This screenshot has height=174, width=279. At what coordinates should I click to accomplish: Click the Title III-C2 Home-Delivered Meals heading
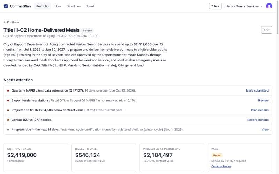click(x=42, y=30)
